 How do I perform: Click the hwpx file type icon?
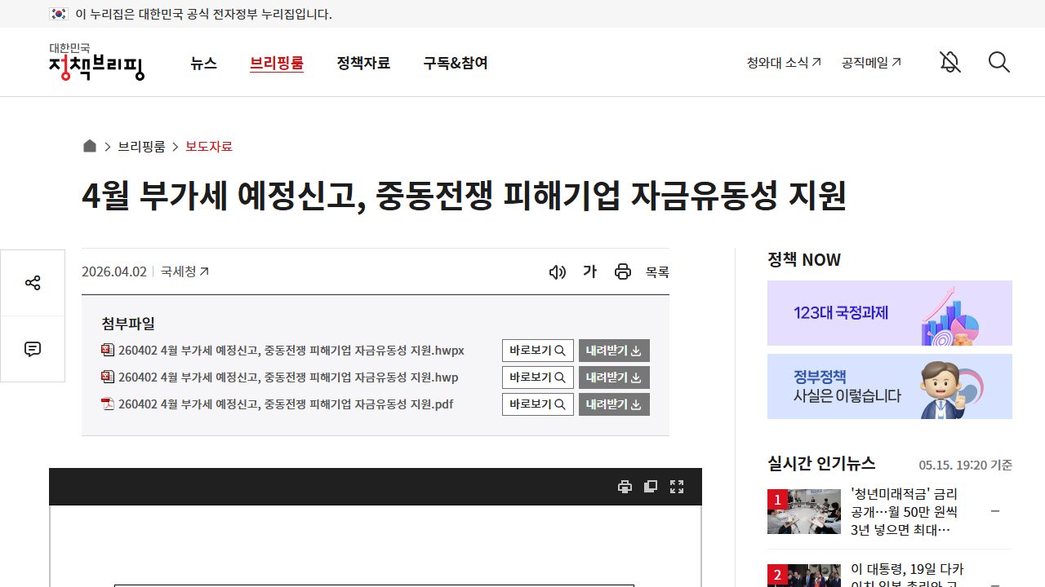coord(108,350)
